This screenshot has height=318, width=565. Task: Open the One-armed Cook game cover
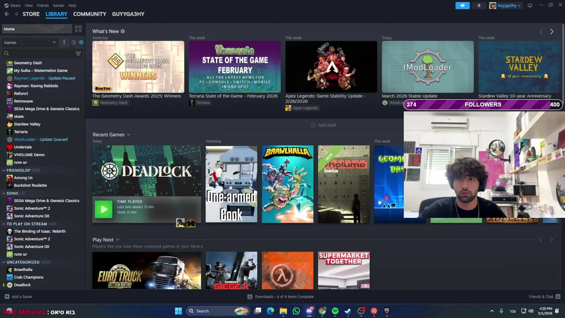click(x=231, y=184)
